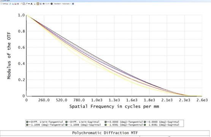Click the 'Modulus of the OTF' axis label
Viewport: 211px width, 137px height.
(9, 56)
